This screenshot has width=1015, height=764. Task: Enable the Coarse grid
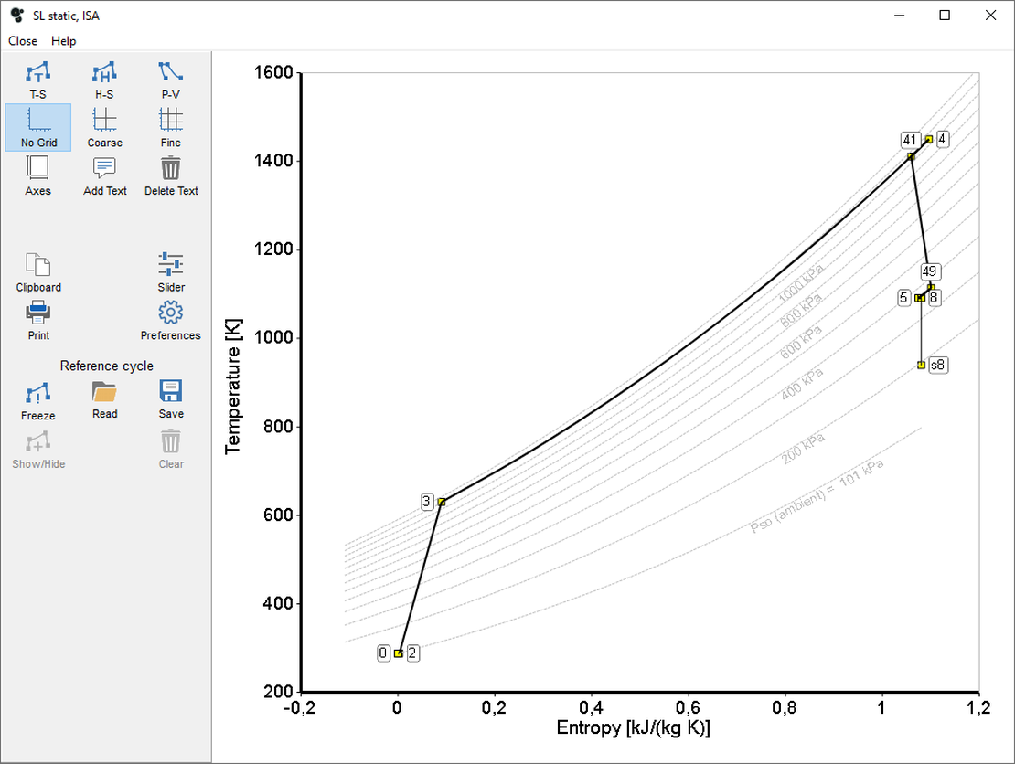(x=104, y=121)
